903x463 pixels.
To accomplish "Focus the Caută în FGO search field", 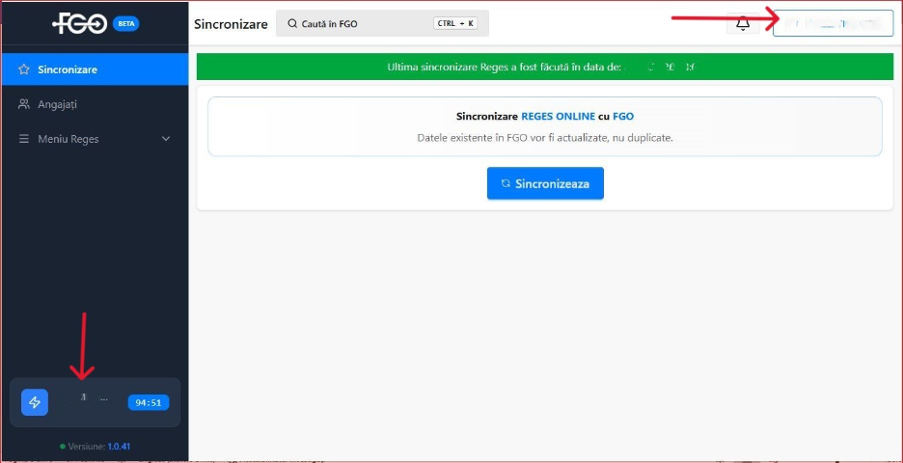I will [x=382, y=23].
